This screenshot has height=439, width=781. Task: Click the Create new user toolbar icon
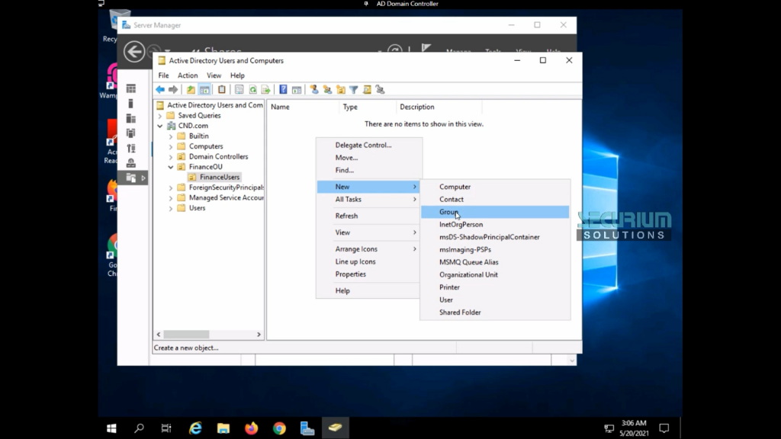(313, 90)
